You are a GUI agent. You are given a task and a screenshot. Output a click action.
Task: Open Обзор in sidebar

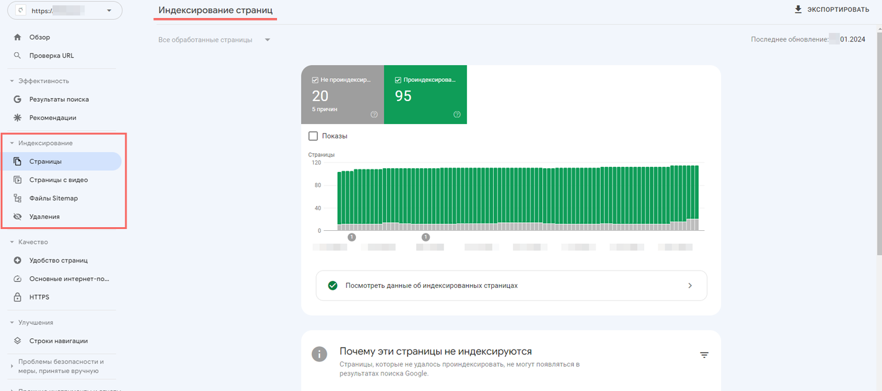tap(40, 37)
